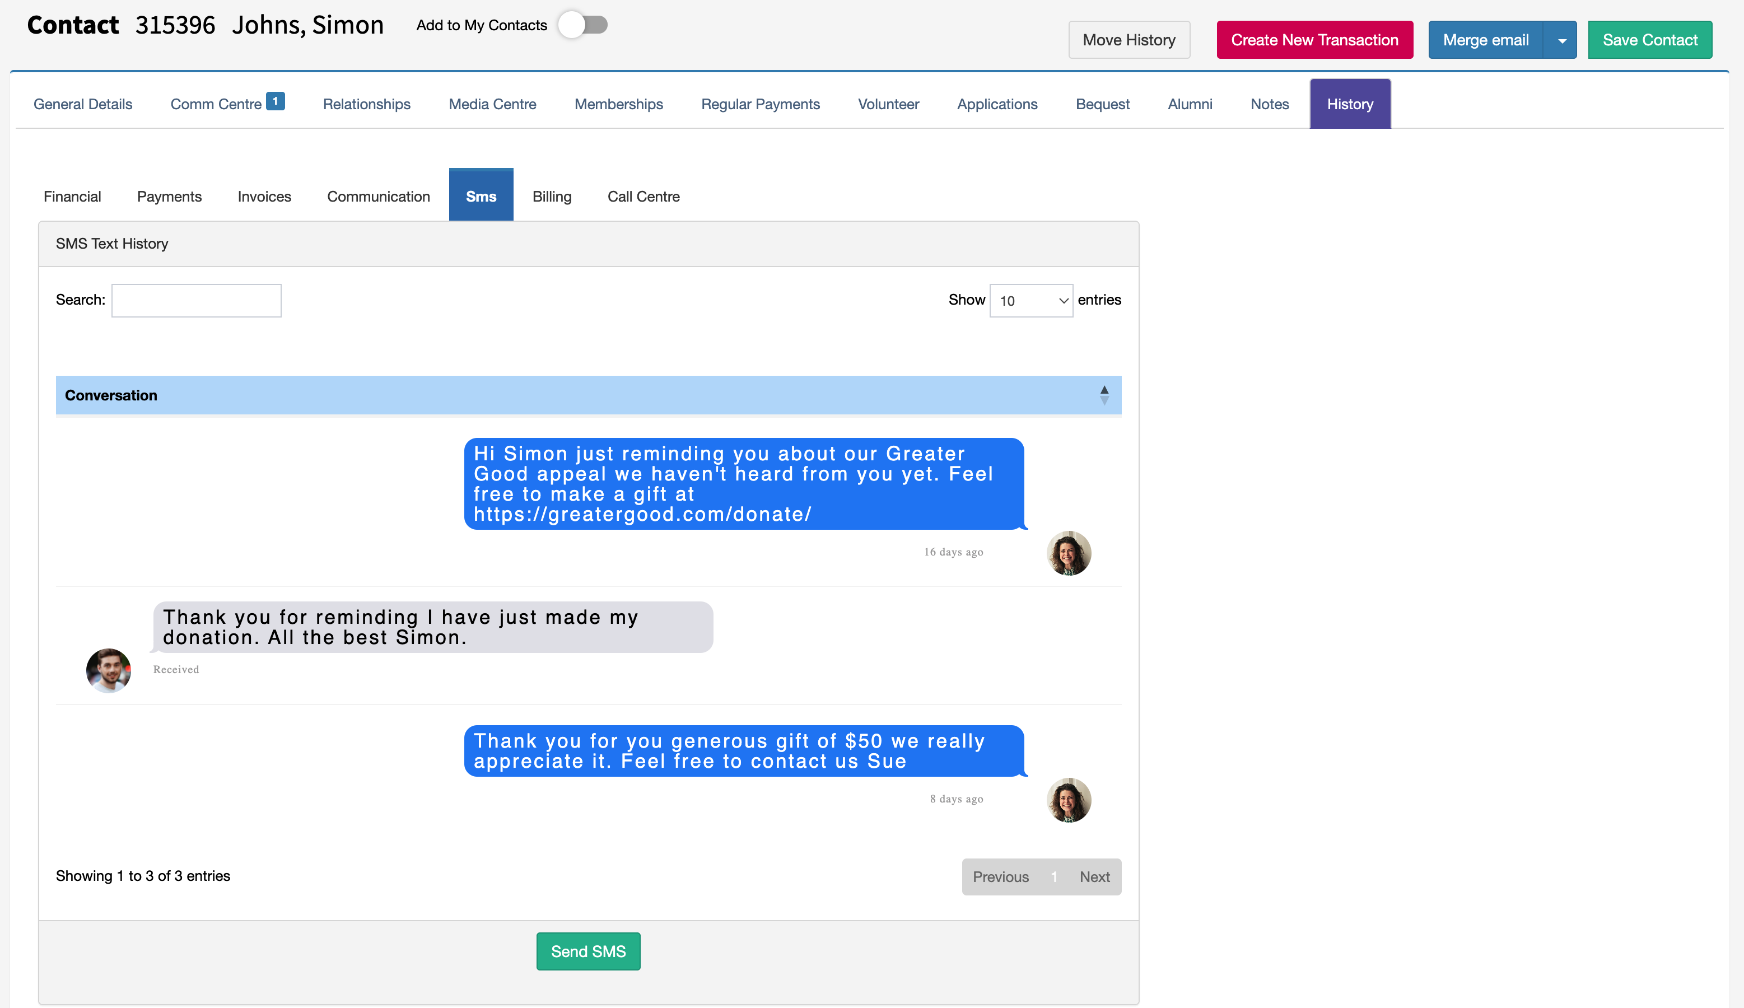Open the Regular Payments tab
Image resolution: width=1744 pixels, height=1008 pixels.
tap(760, 104)
